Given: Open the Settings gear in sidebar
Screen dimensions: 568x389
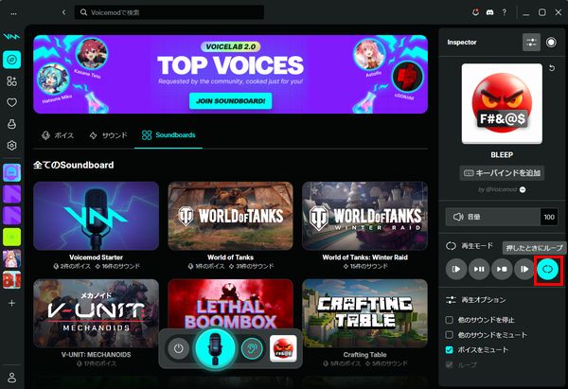Looking at the screenshot, I should click(x=12, y=145).
